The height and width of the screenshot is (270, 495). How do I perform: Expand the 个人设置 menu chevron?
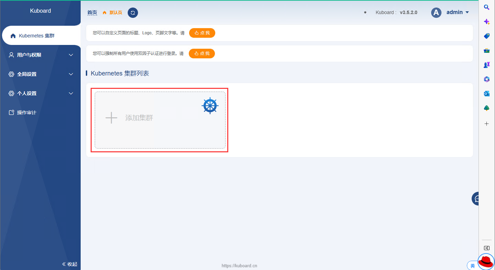pos(71,93)
